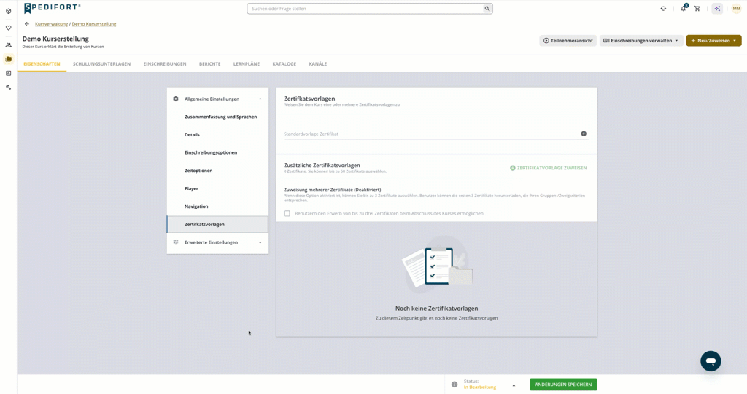Click Teilnehmeransicht button
This screenshot has width=747, height=394.
(568, 41)
